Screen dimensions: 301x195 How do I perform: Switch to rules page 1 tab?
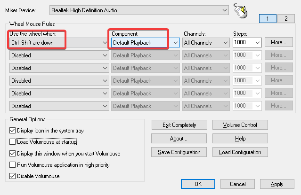point(267,19)
